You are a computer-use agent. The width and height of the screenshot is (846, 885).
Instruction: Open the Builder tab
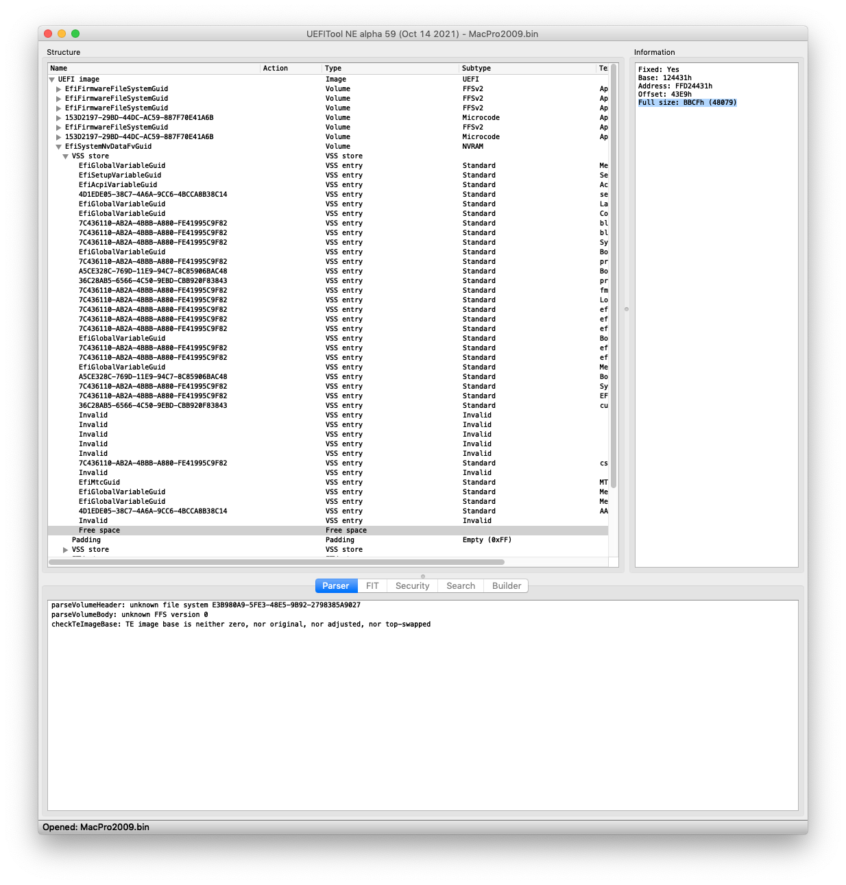tap(507, 585)
